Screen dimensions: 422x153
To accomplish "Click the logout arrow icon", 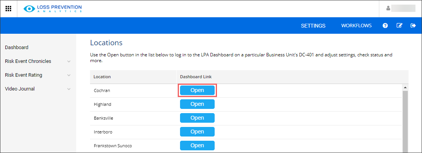I will [x=413, y=25].
